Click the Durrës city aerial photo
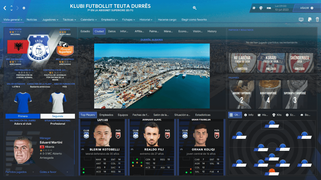 coord(152,76)
